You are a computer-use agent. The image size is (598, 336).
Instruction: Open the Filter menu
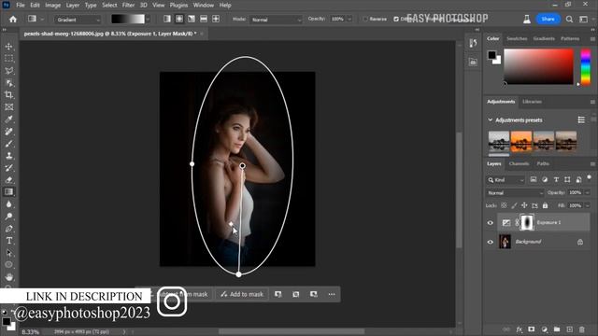[128, 5]
